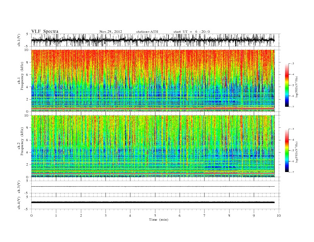Click the date 'Nov.28, 2012' label
The height and width of the screenshot is (242, 314).
click(x=111, y=32)
